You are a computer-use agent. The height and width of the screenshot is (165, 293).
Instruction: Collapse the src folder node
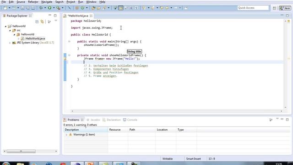point(10,30)
